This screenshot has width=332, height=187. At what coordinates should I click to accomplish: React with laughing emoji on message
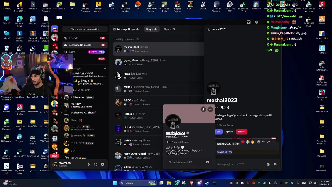pos(248,142)
